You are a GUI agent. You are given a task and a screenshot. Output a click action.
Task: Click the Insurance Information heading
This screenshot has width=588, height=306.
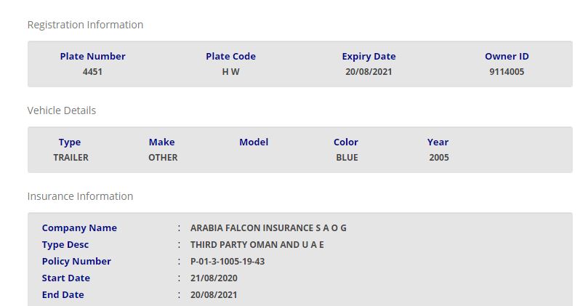point(80,196)
